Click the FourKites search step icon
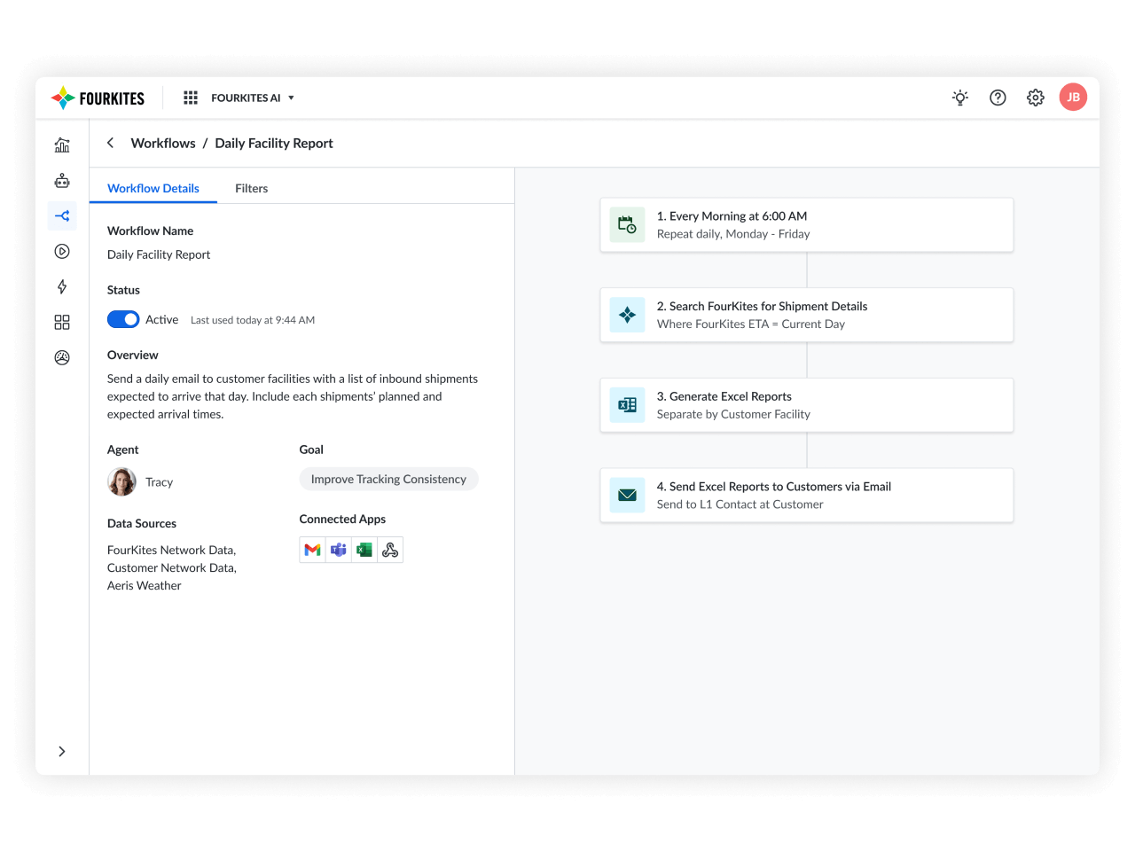1135x852 pixels. [x=627, y=316]
